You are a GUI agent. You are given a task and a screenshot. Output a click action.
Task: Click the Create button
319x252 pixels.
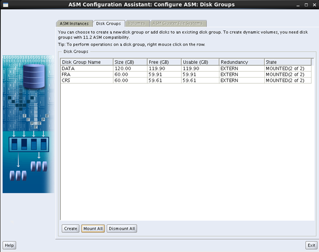click(x=70, y=228)
